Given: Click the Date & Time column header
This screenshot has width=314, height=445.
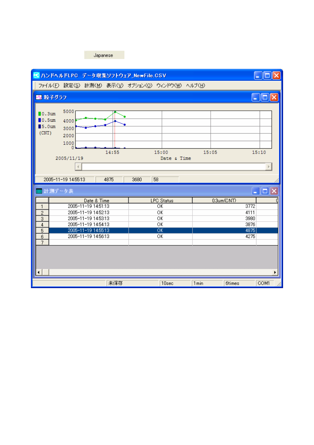Looking at the screenshot, I should coord(89,200).
